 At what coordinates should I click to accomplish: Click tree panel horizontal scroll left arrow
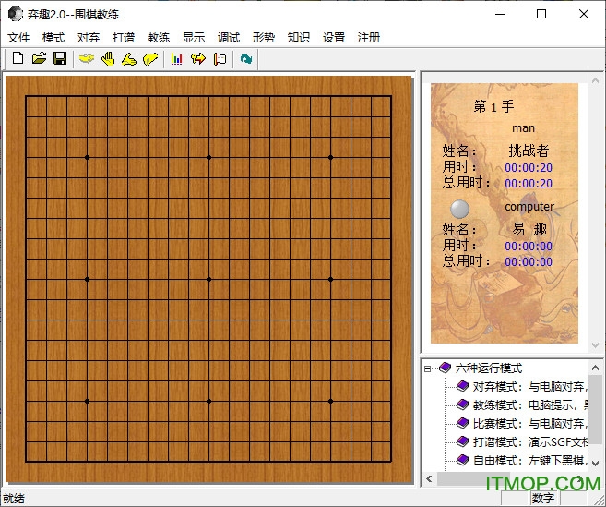pos(429,478)
